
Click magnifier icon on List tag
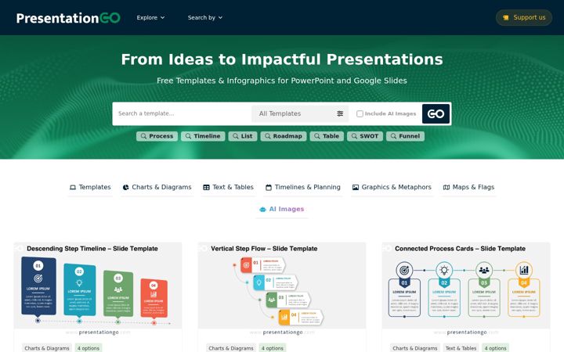236,136
